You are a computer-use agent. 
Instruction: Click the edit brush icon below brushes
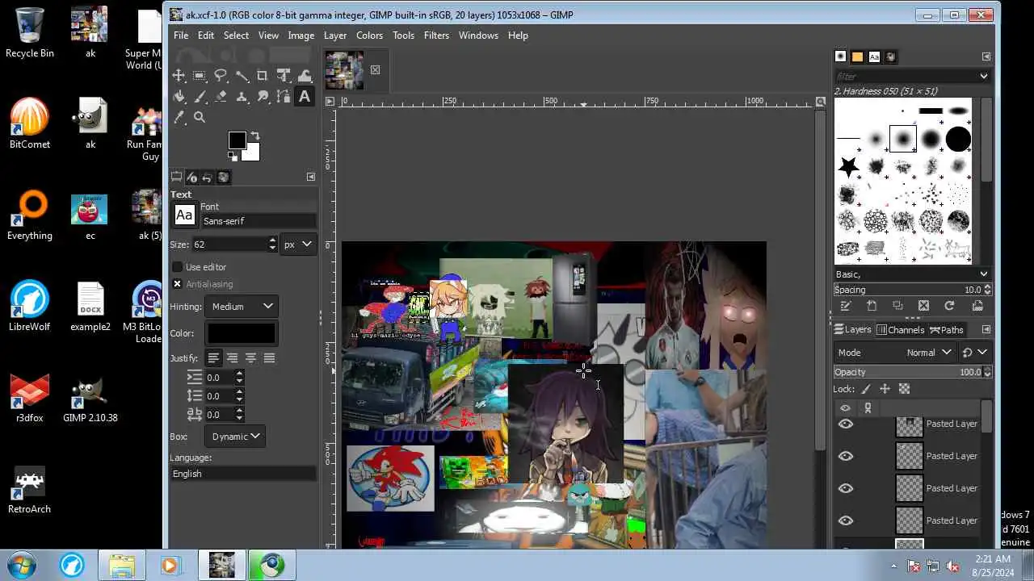(846, 306)
